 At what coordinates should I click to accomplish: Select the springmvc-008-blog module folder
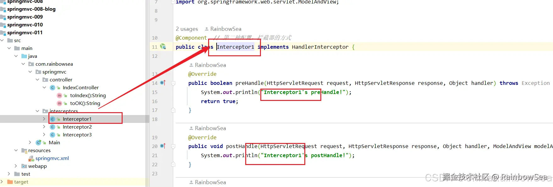[x=31, y=9]
